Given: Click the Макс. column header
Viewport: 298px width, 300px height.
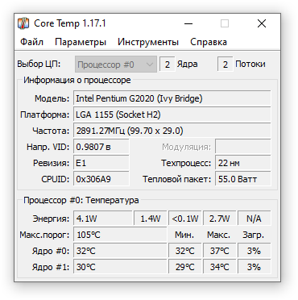Looking at the screenshot, I should [x=219, y=235].
